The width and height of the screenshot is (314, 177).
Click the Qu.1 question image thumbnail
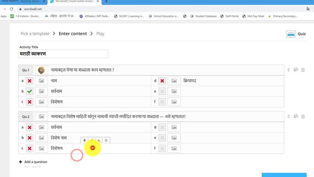[x=41, y=70]
